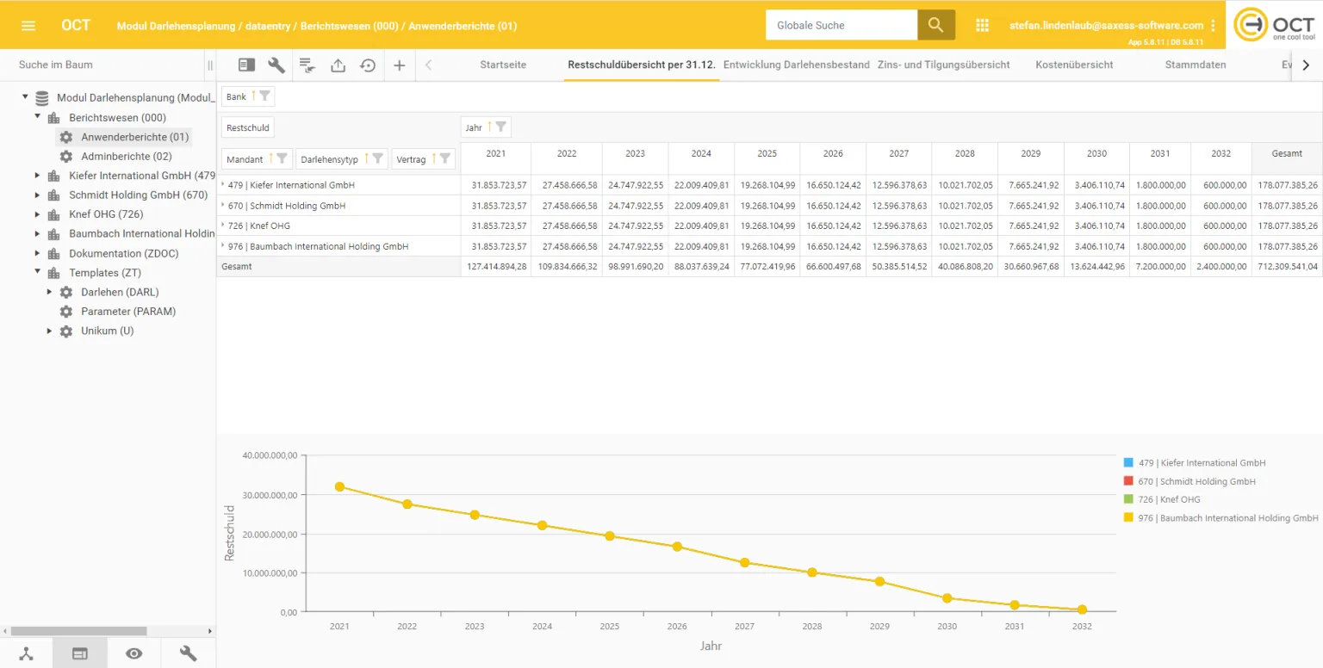The height and width of the screenshot is (668, 1323).
Task: Click into the Globale Suche field
Action: click(841, 26)
